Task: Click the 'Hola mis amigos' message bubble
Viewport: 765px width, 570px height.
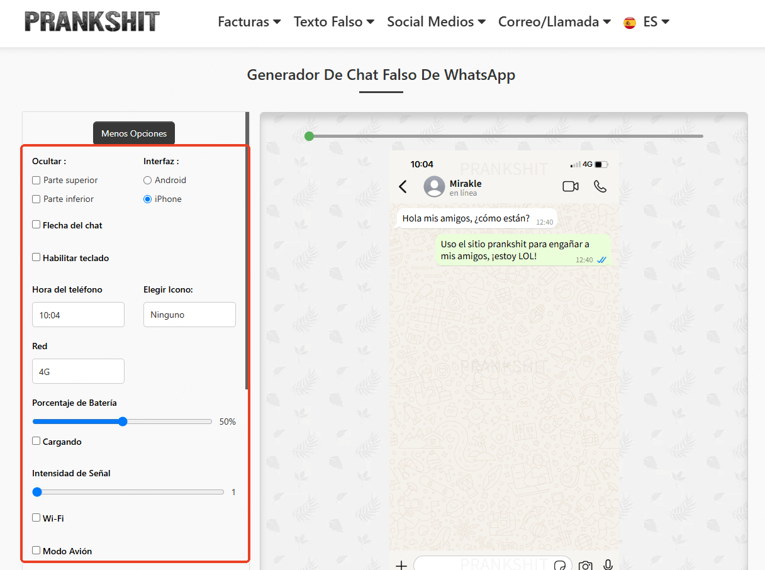Action: coord(477,218)
